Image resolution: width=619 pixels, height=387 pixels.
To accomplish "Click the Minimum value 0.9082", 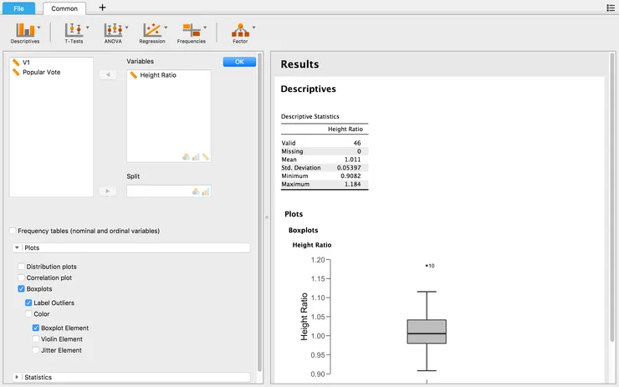I will click(350, 176).
